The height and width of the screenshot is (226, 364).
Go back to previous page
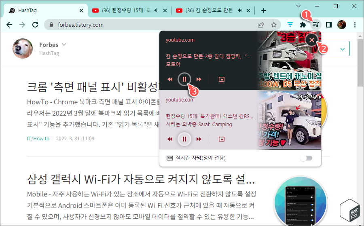coord(9,25)
